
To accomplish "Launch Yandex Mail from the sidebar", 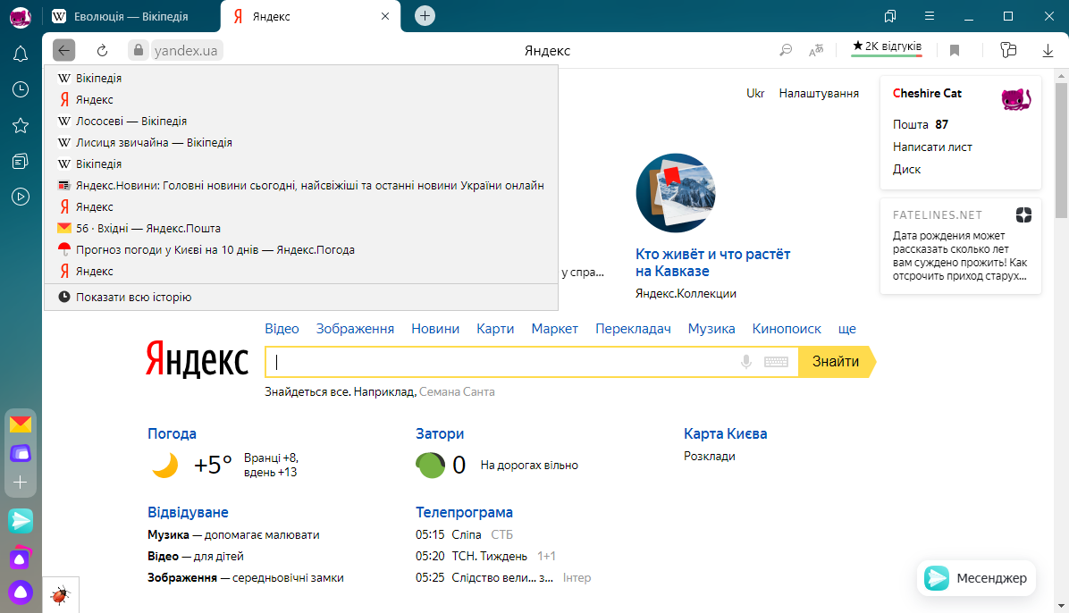I will tap(21, 424).
